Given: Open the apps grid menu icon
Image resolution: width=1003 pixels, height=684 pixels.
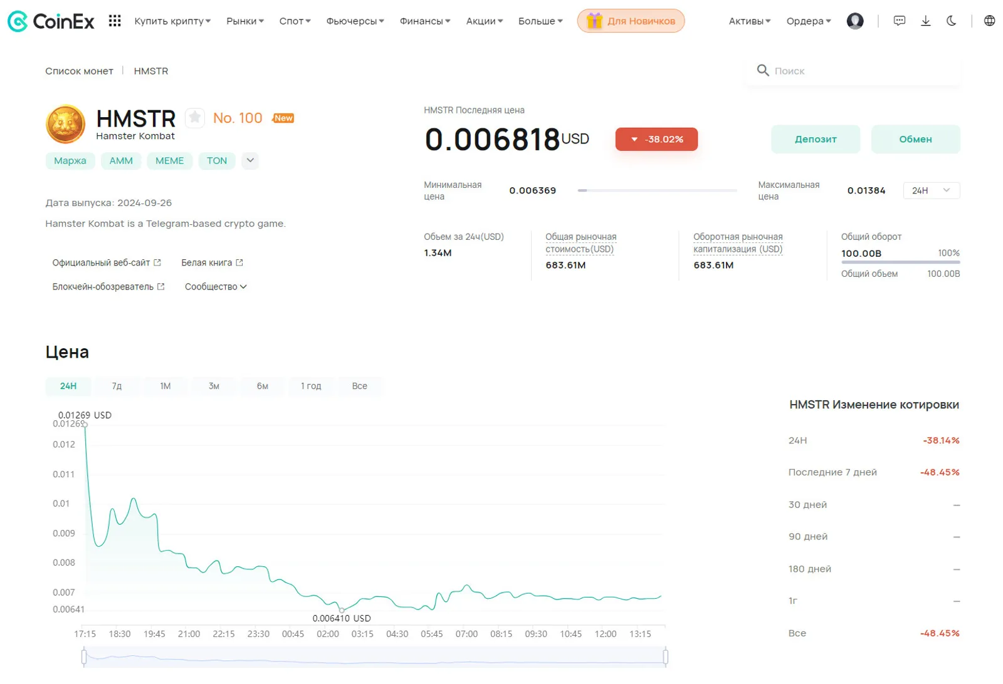Looking at the screenshot, I should click(115, 21).
